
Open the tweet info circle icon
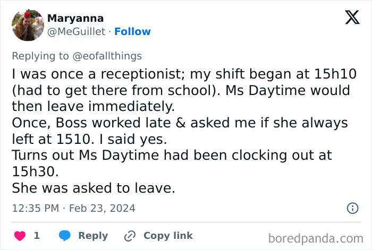[x=352, y=208]
